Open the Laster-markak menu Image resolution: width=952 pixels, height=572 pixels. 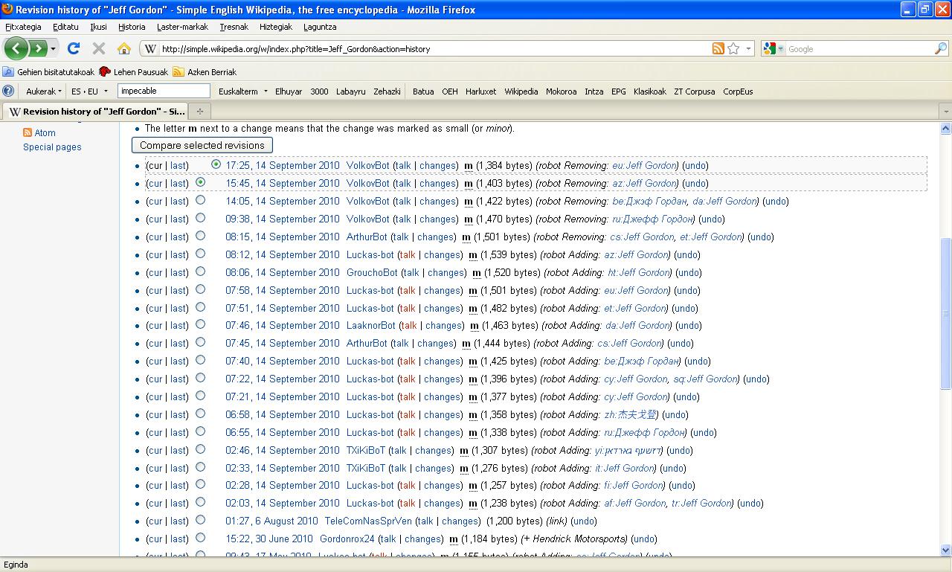click(182, 27)
